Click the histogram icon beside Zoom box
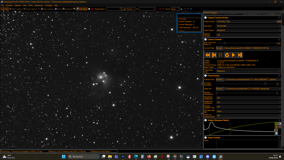Screen dimensions: 284x160 click(182, 9)
